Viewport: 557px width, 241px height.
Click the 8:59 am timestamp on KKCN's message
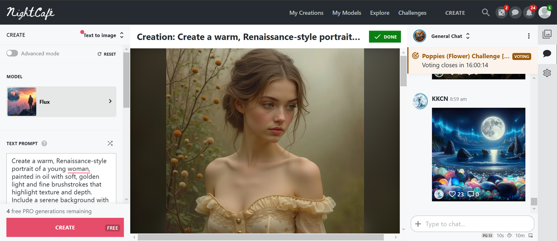(459, 99)
